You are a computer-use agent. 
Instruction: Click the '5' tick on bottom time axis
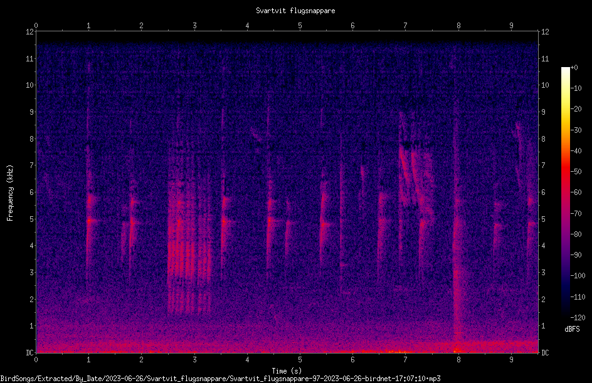click(300, 360)
